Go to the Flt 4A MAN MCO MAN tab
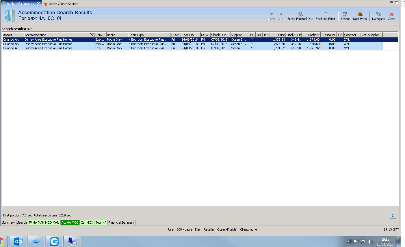The width and height of the screenshot is (405, 247). click(x=44, y=223)
